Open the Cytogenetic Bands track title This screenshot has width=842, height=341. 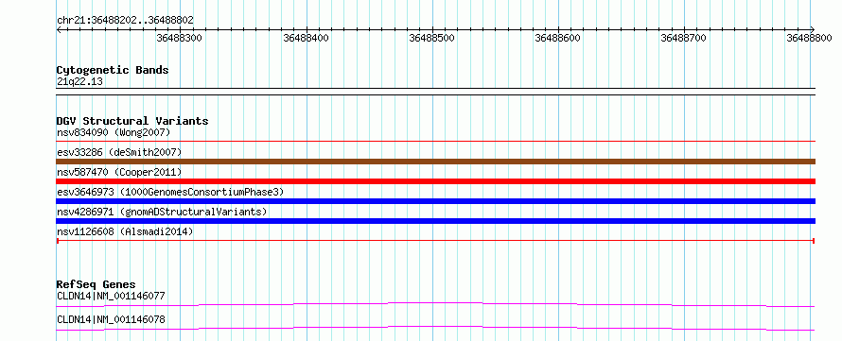(113, 70)
